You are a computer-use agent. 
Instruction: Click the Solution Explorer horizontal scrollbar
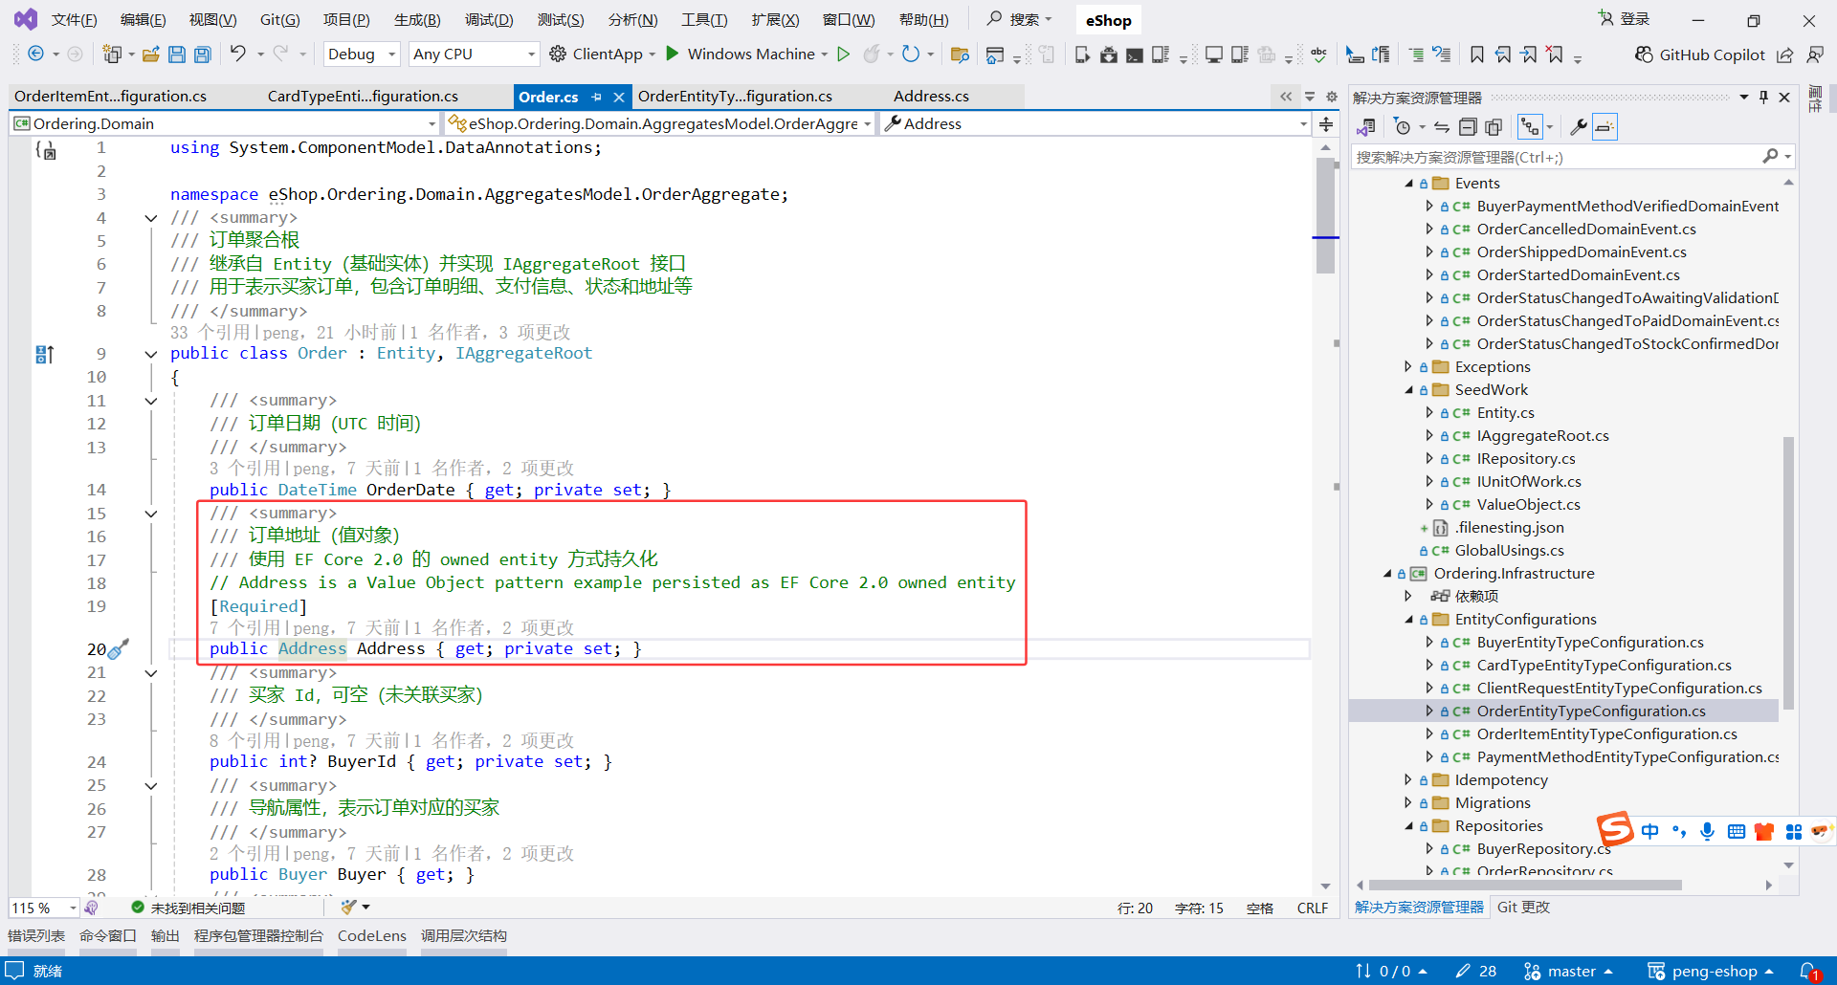tap(1525, 886)
